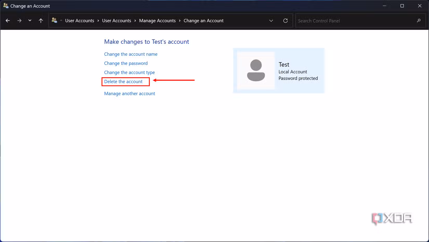Open the address bar dropdown chevron
429x242 pixels.
(x=271, y=21)
